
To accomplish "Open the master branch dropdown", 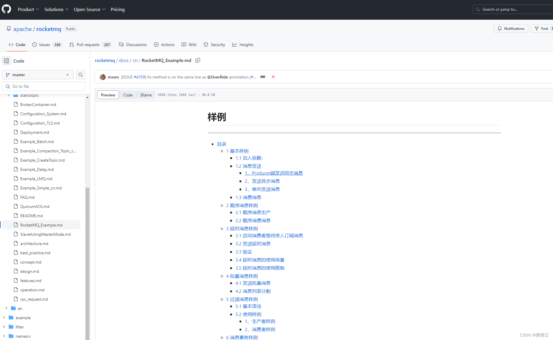I will click(x=37, y=75).
